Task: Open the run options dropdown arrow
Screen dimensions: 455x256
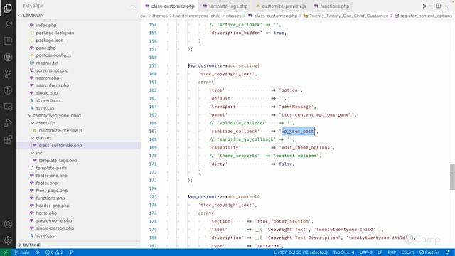Action: 430,6
